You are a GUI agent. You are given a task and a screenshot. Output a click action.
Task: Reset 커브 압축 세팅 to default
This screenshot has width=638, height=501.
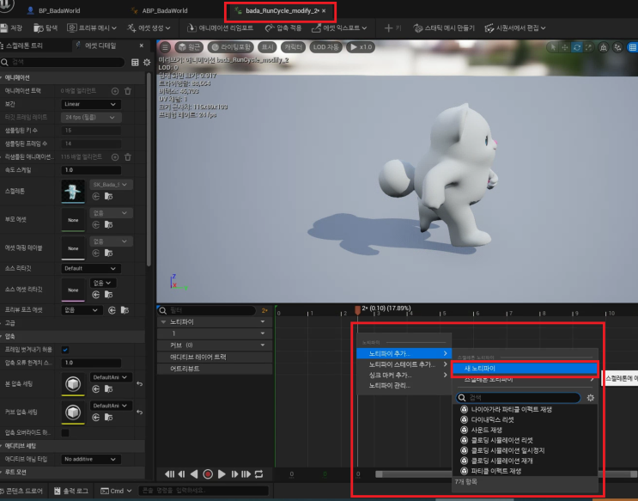(140, 412)
